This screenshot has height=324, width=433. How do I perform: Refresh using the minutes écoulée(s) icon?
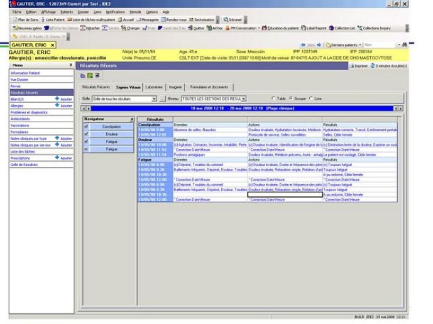373,66
